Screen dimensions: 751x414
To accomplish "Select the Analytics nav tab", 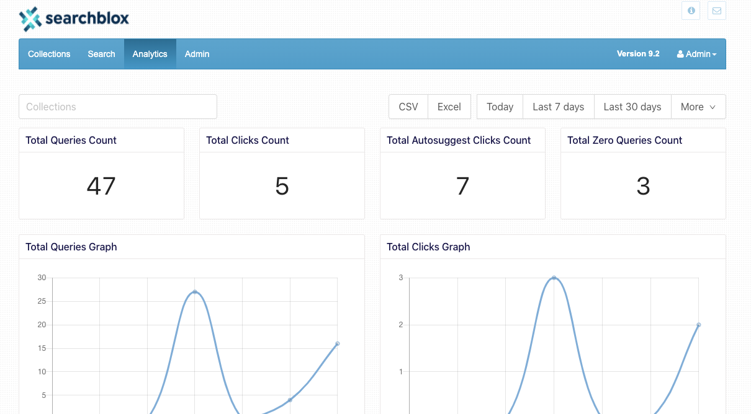I will pos(150,54).
